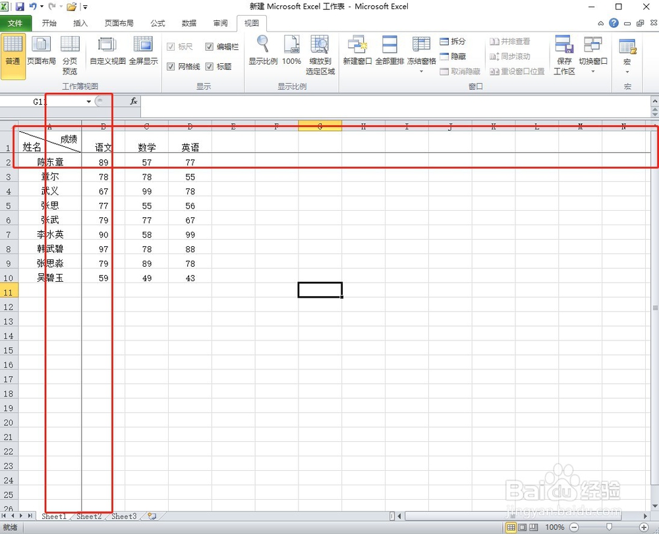Switch to Normal (普通) workbook view
Screen dimensions: 659x534
coord(13,56)
